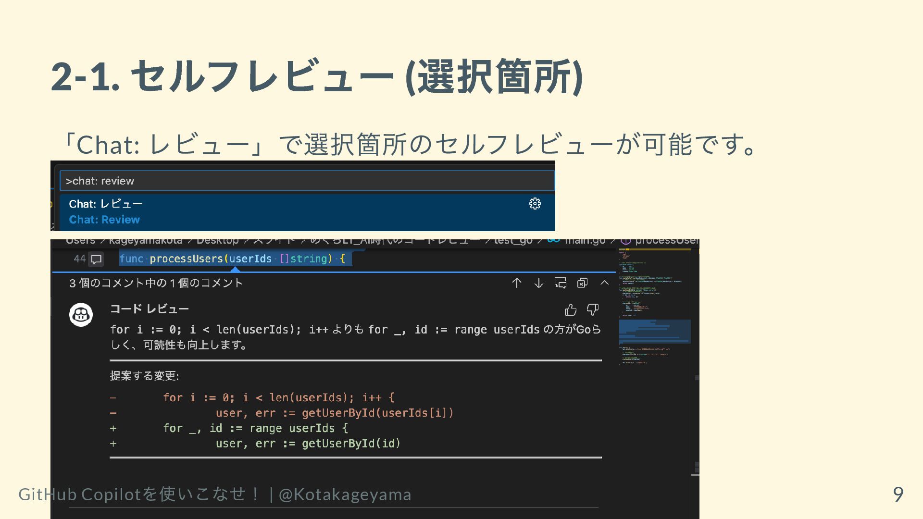Image resolution: width=923 pixels, height=519 pixels.
Task: Click the suggested 'for _, id := range' line
Action: (255, 428)
